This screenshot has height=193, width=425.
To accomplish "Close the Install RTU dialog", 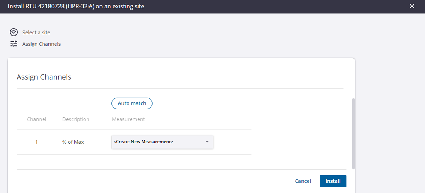I will pos(412,6).
